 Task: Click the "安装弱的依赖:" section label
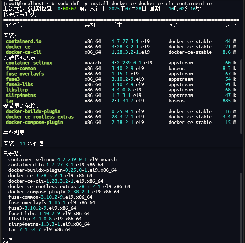pos(21,106)
